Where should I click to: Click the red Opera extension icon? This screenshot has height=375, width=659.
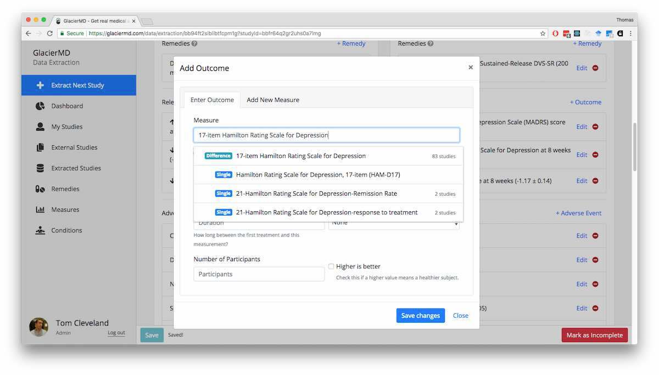(x=555, y=34)
